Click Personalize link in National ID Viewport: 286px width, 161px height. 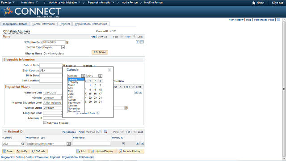[x=69, y=132]
